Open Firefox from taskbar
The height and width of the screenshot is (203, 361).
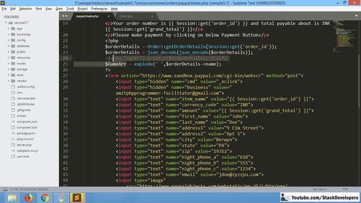tap(29, 198)
